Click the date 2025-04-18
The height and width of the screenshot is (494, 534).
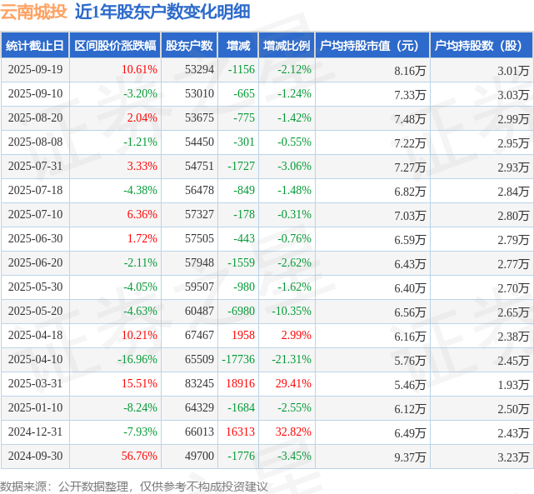coord(36,336)
